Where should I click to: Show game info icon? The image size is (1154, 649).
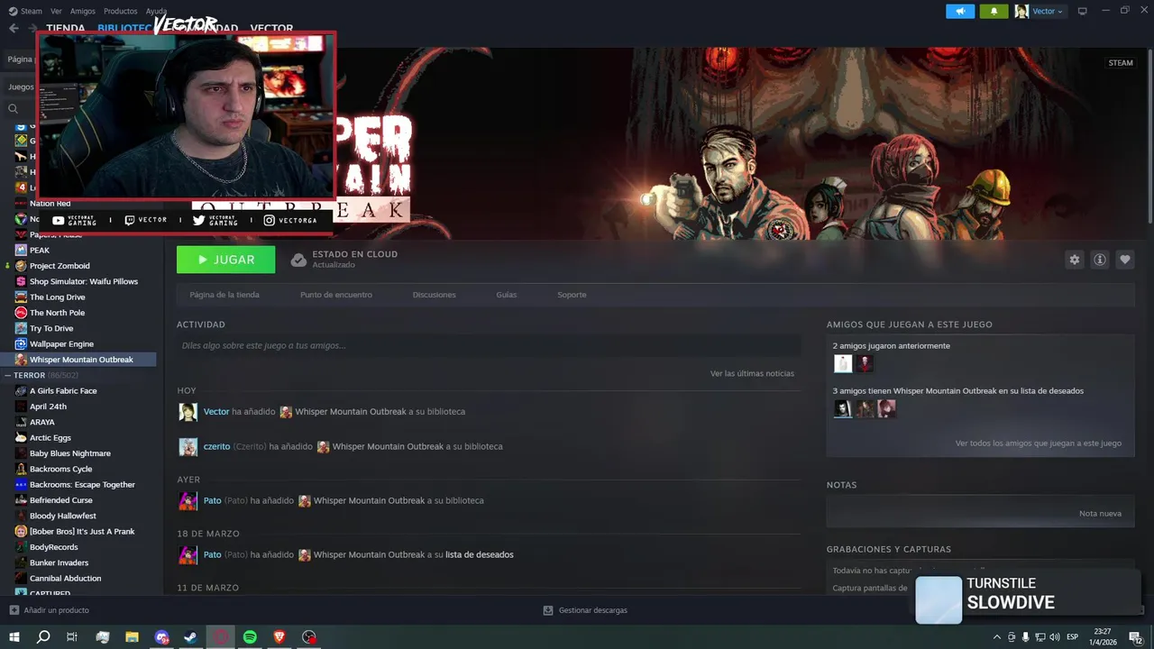1100,260
